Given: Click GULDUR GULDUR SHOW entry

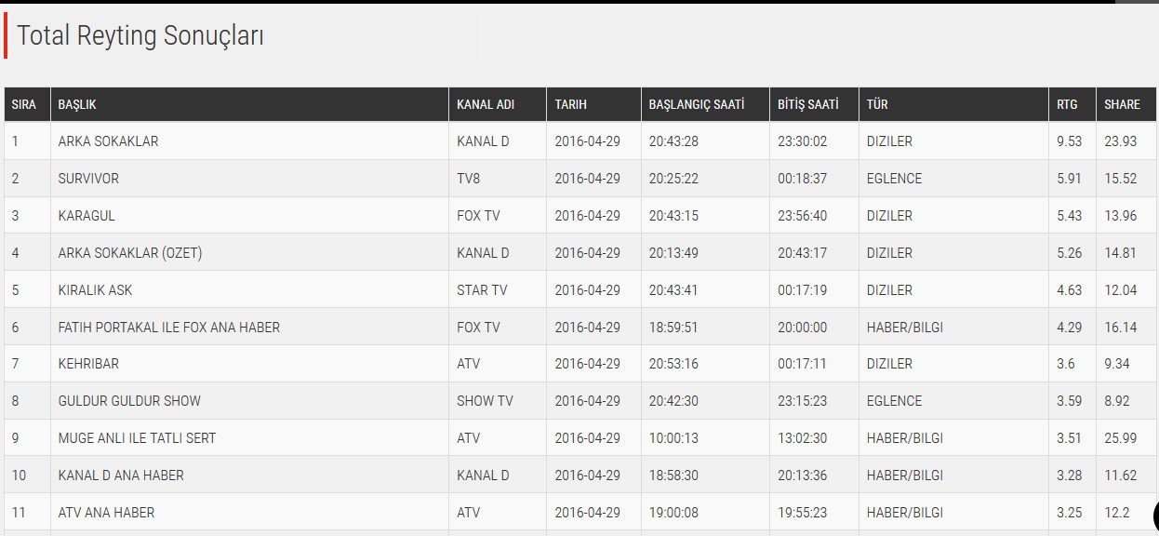Looking at the screenshot, I should point(129,401).
